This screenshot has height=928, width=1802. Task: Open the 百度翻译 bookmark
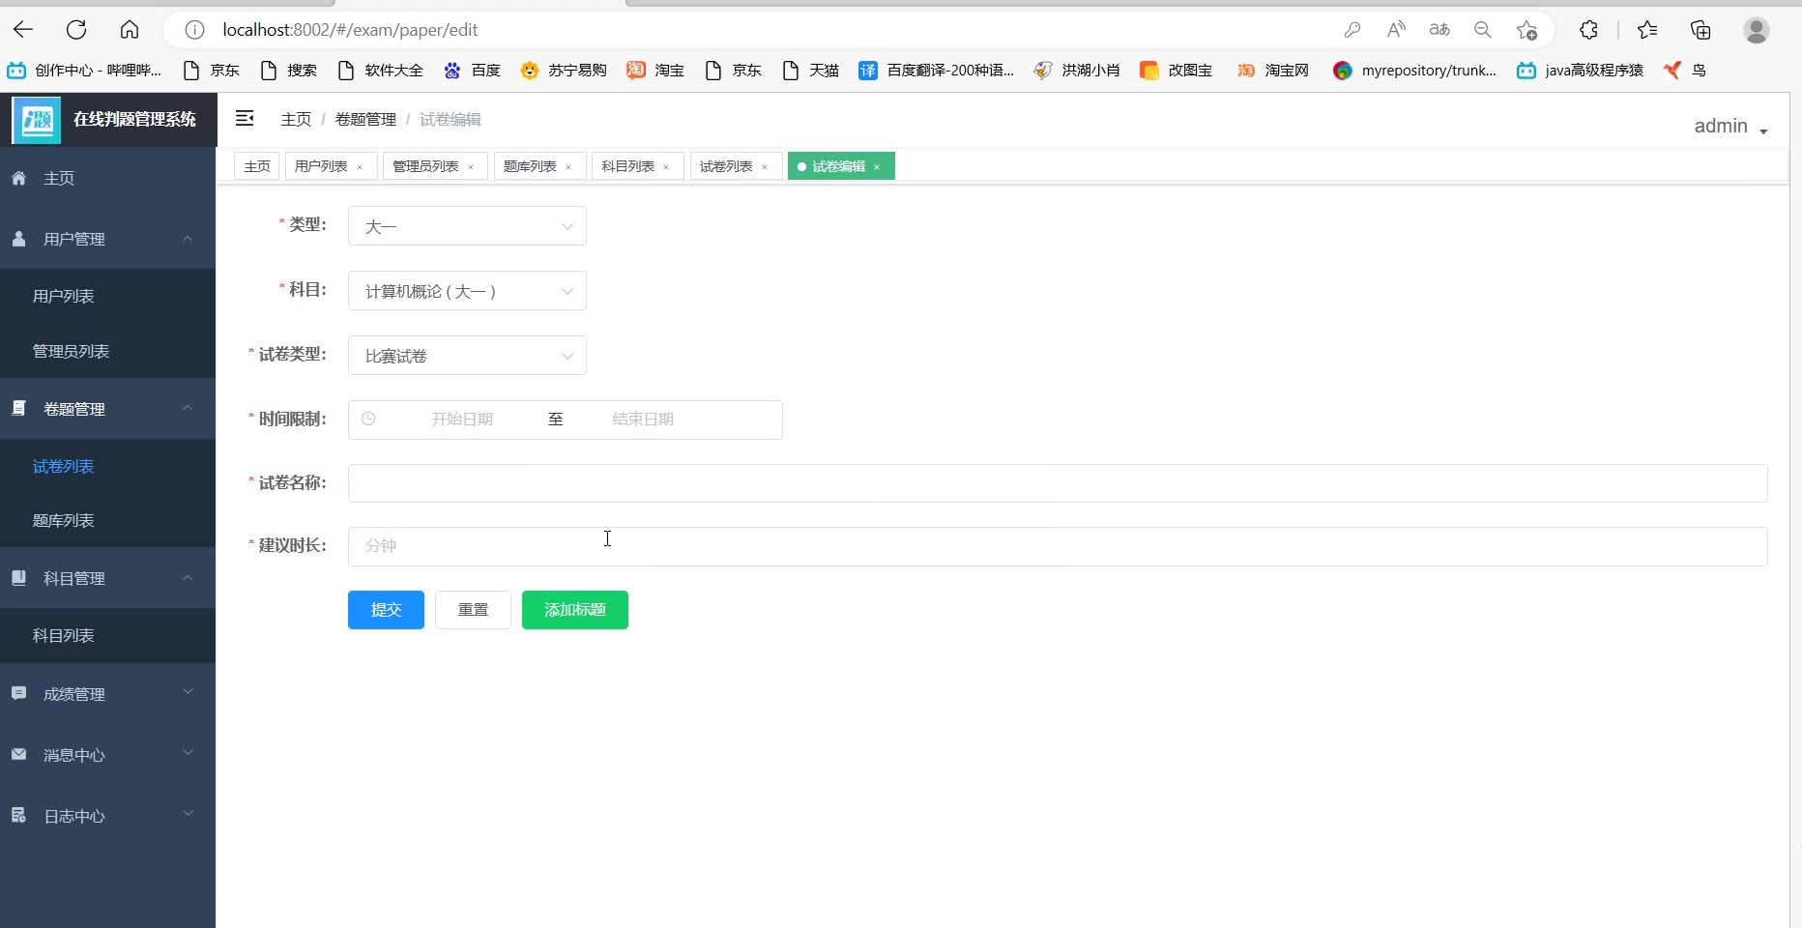(x=936, y=70)
